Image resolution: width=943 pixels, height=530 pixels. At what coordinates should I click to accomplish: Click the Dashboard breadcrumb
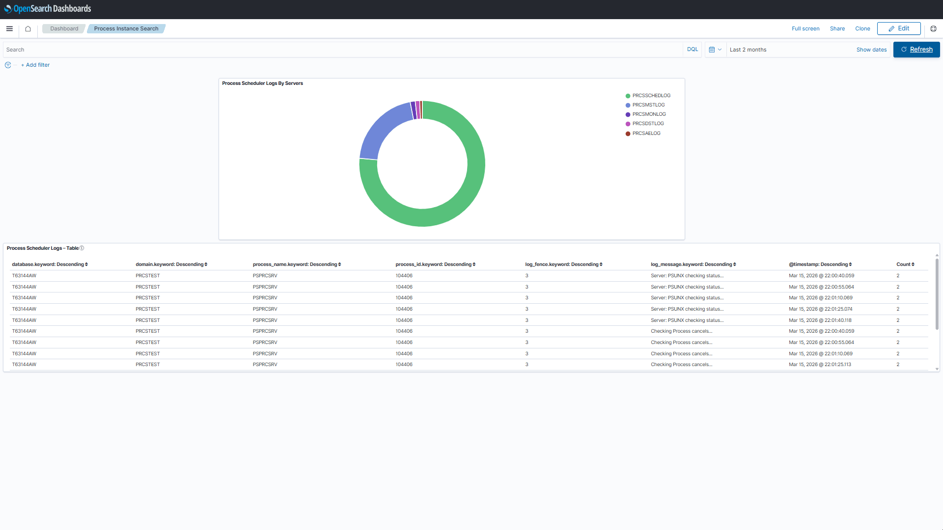(x=64, y=28)
